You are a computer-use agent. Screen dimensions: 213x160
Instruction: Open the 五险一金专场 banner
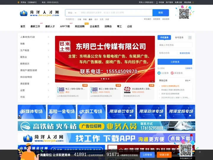62,112
